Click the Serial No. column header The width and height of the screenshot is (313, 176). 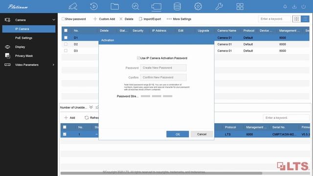coord(278,127)
